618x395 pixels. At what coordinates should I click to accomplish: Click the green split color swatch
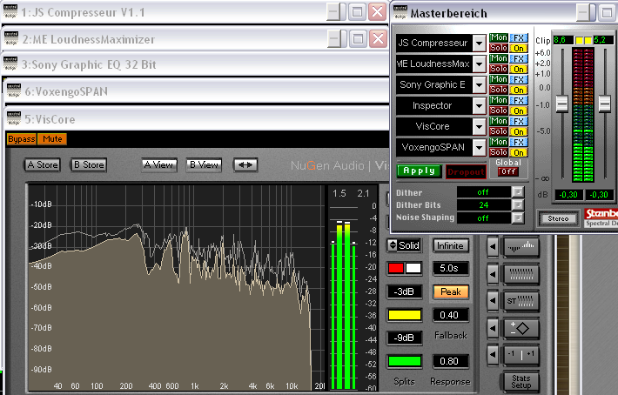pyautogui.click(x=405, y=361)
